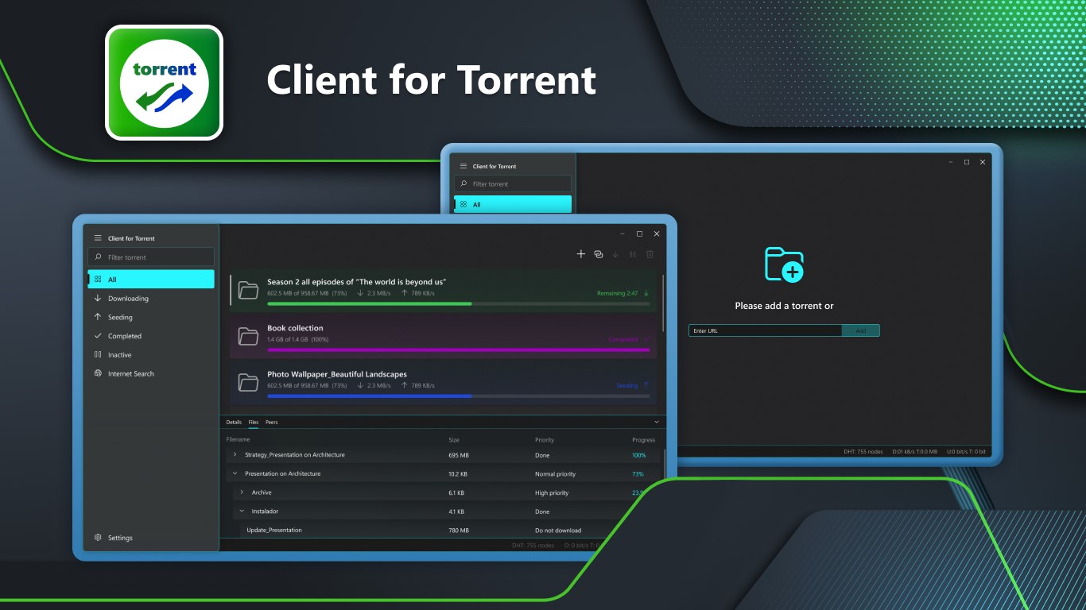This screenshot has width=1086, height=610.
Task: Click inside the Filter torrent search field
Action: [x=151, y=257]
